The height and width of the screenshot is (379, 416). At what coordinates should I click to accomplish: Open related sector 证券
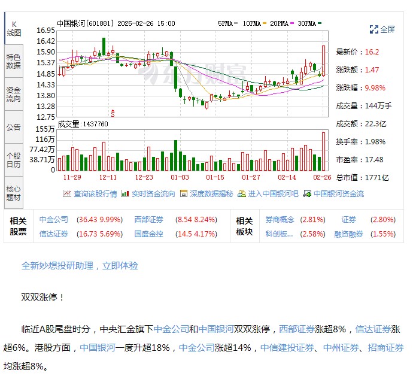[x=348, y=220]
